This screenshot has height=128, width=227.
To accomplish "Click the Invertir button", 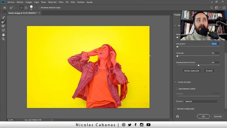I will tap(209, 71).
